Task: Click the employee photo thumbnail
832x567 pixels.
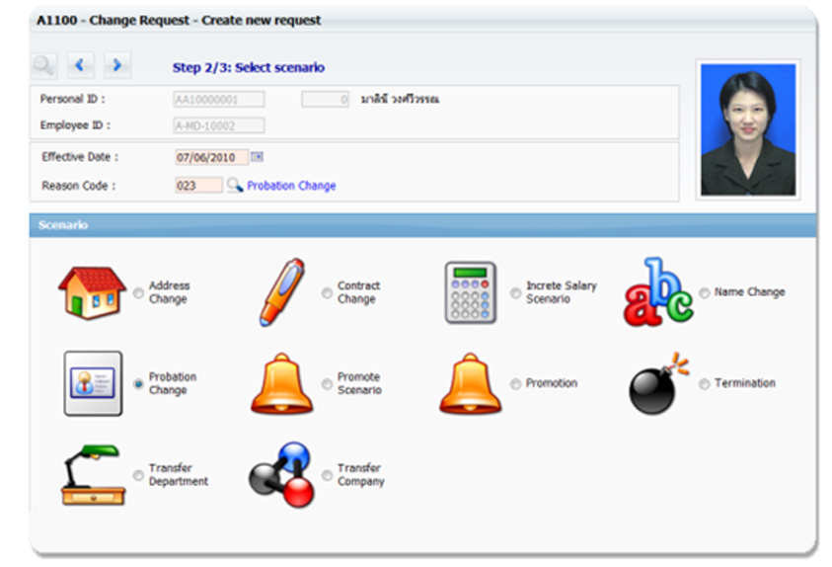Action: pyautogui.click(x=747, y=129)
